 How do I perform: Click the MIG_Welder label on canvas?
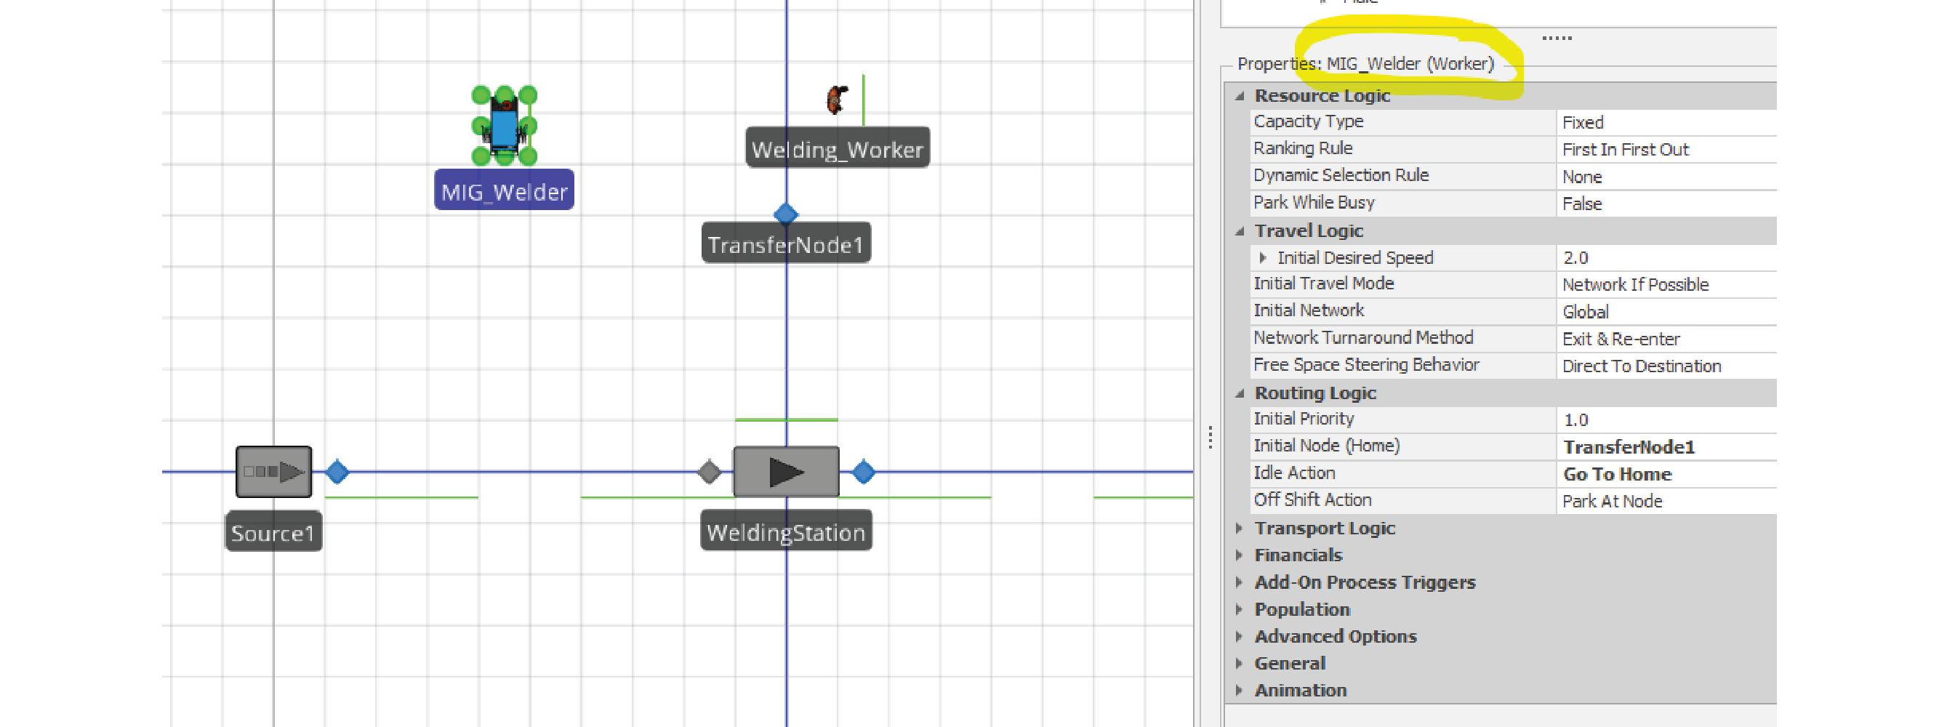coord(504,191)
